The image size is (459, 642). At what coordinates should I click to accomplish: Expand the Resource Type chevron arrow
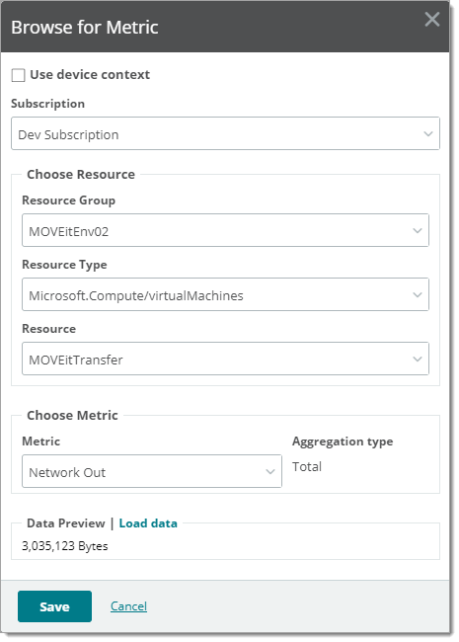point(418,294)
